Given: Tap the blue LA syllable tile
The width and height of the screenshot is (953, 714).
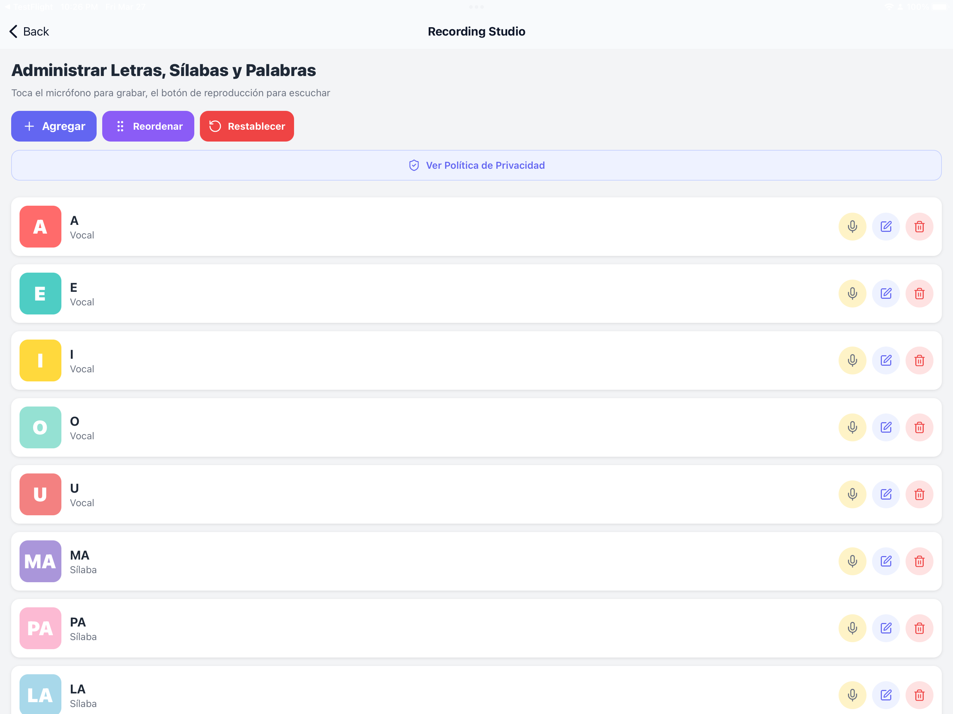Looking at the screenshot, I should pos(40,694).
